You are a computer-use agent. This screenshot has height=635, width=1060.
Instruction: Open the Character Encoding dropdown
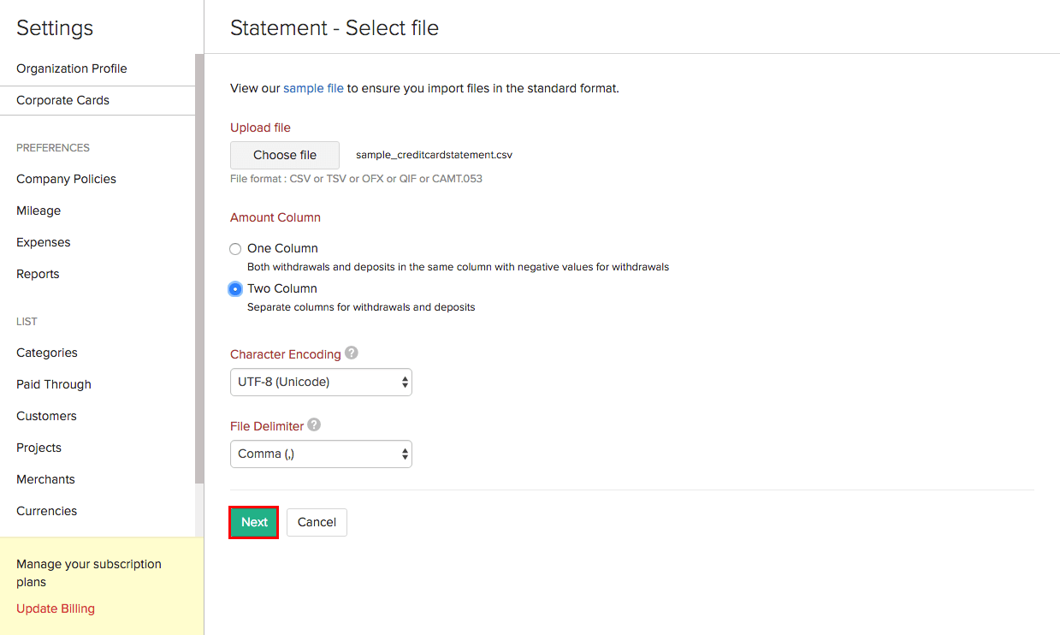coord(321,382)
